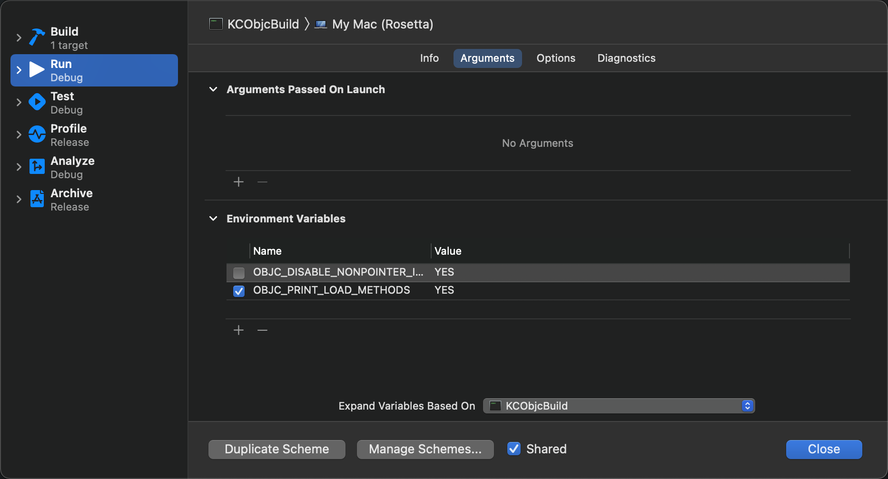Image resolution: width=888 pixels, height=479 pixels.
Task: Click the Profile waveform icon
Action: [37, 134]
